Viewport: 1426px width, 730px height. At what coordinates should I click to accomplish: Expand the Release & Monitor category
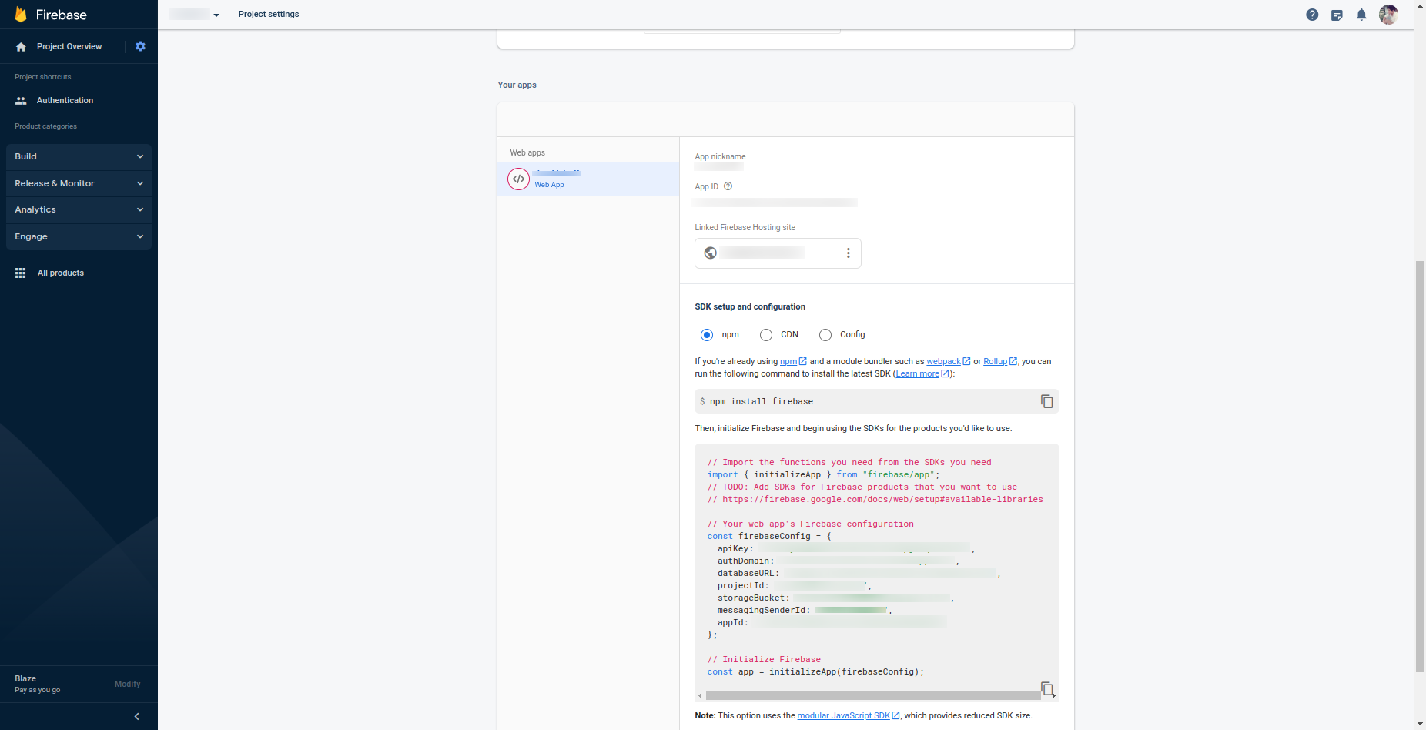tap(79, 183)
